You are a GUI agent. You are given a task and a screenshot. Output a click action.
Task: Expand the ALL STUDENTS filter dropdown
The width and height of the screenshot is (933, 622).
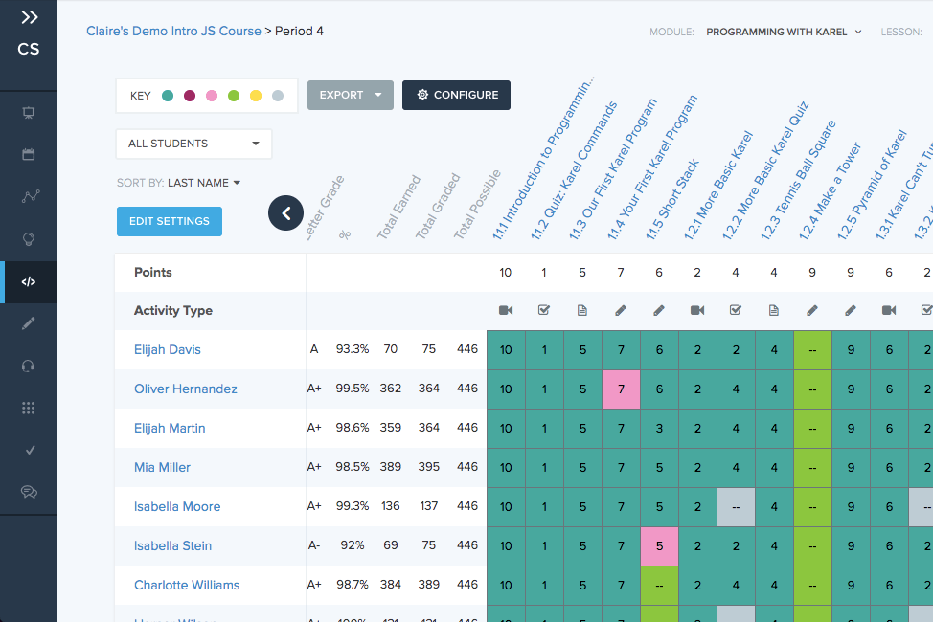pyautogui.click(x=193, y=143)
